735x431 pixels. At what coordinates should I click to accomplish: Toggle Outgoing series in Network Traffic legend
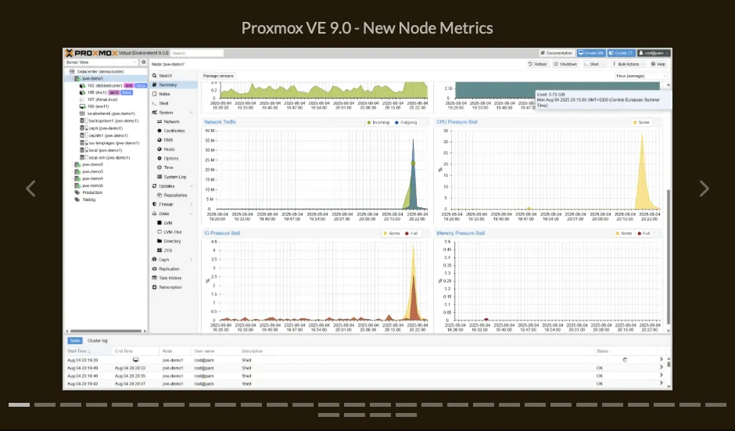tap(407, 123)
